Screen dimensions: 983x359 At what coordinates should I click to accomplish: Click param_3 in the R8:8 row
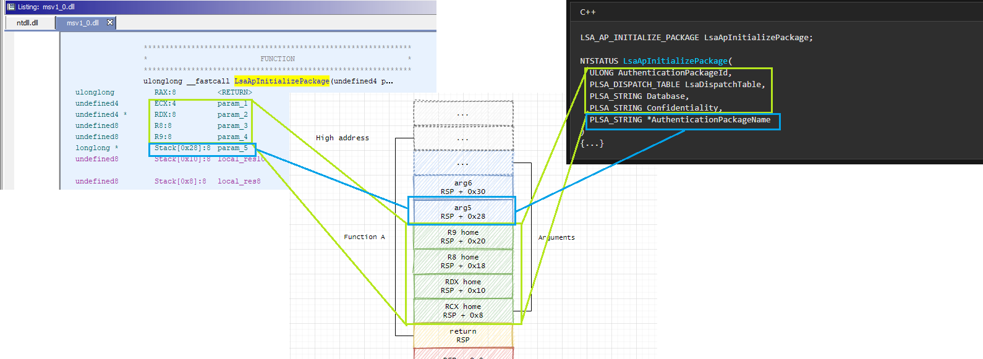pos(232,125)
